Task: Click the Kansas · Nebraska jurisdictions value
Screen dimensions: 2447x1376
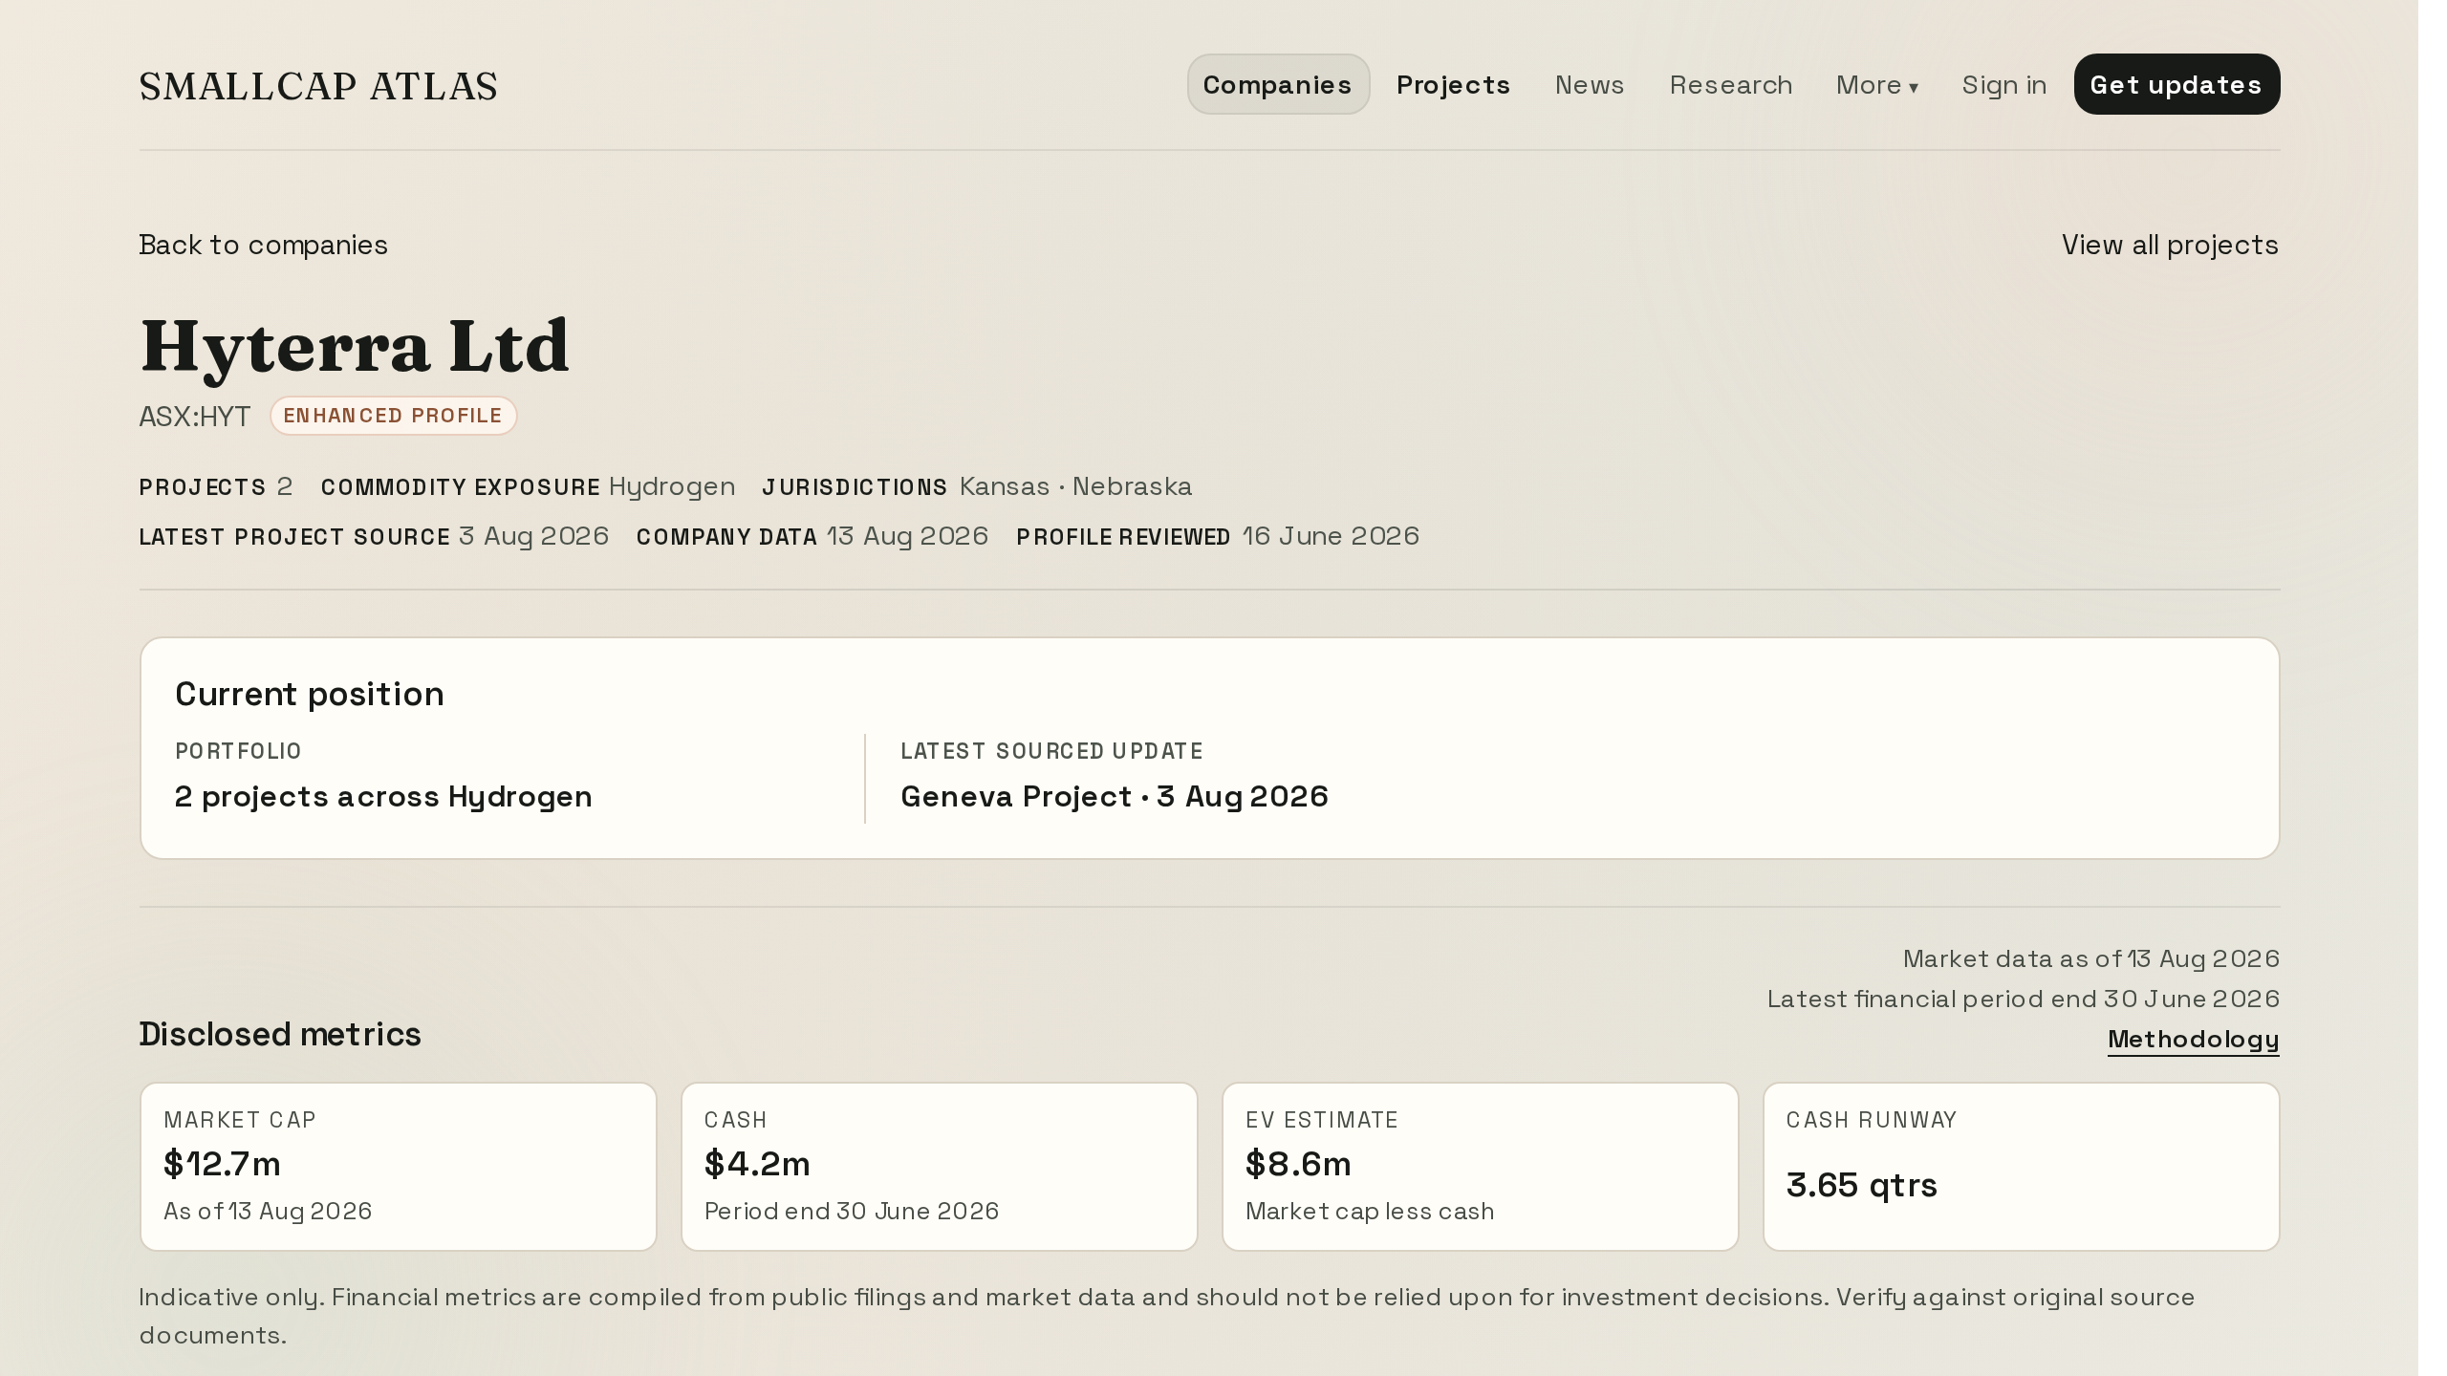Action: [1076, 486]
